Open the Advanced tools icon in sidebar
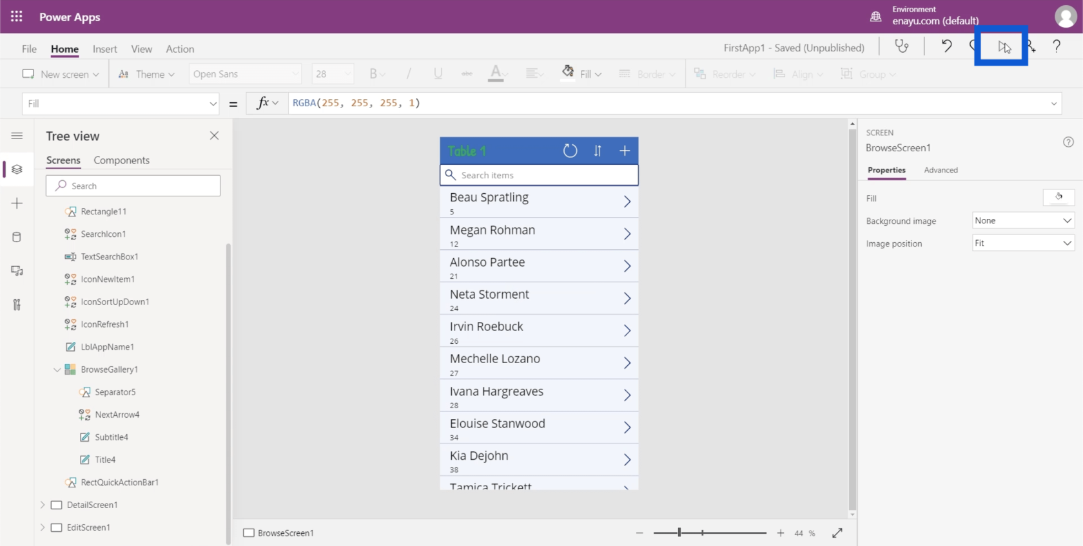The height and width of the screenshot is (546, 1083). pos(17,305)
